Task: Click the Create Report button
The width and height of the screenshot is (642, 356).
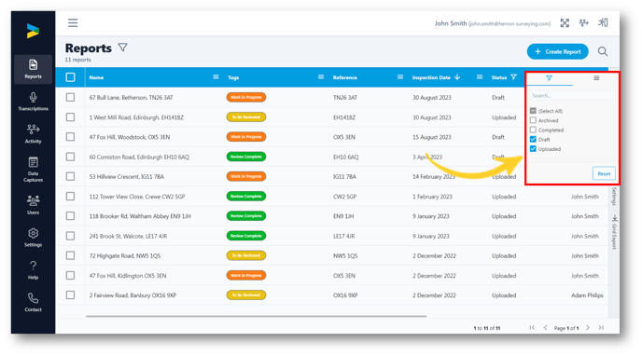Action: (x=558, y=51)
